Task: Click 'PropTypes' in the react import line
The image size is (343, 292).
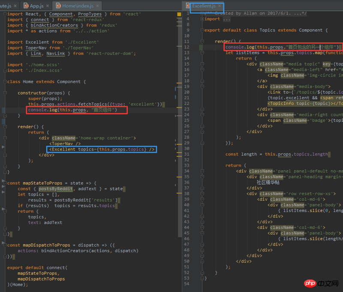Action: [x=90, y=14]
